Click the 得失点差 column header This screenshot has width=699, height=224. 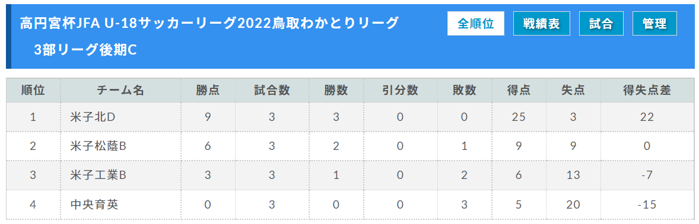(646, 91)
